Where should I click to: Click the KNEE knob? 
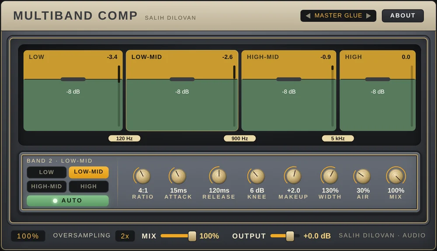257,176
